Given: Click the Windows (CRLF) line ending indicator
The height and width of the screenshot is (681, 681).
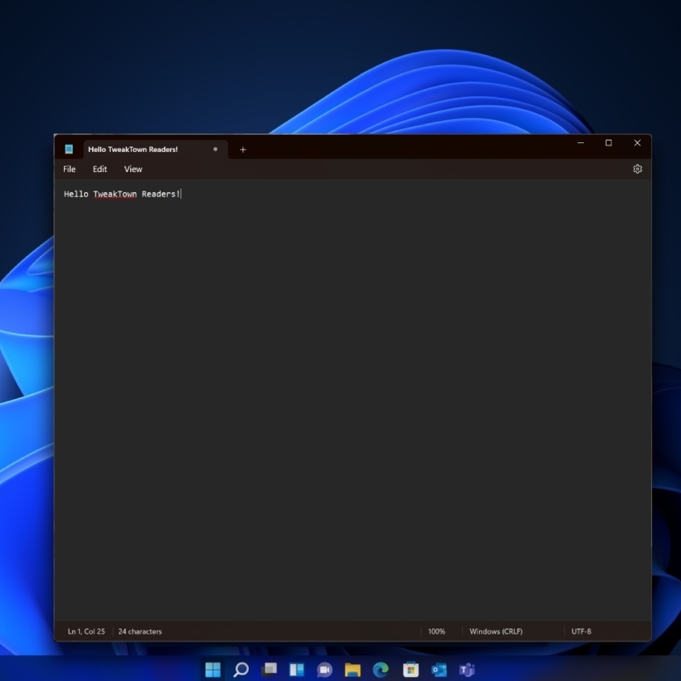Looking at the screenshot, I should [x=495, y=631].
